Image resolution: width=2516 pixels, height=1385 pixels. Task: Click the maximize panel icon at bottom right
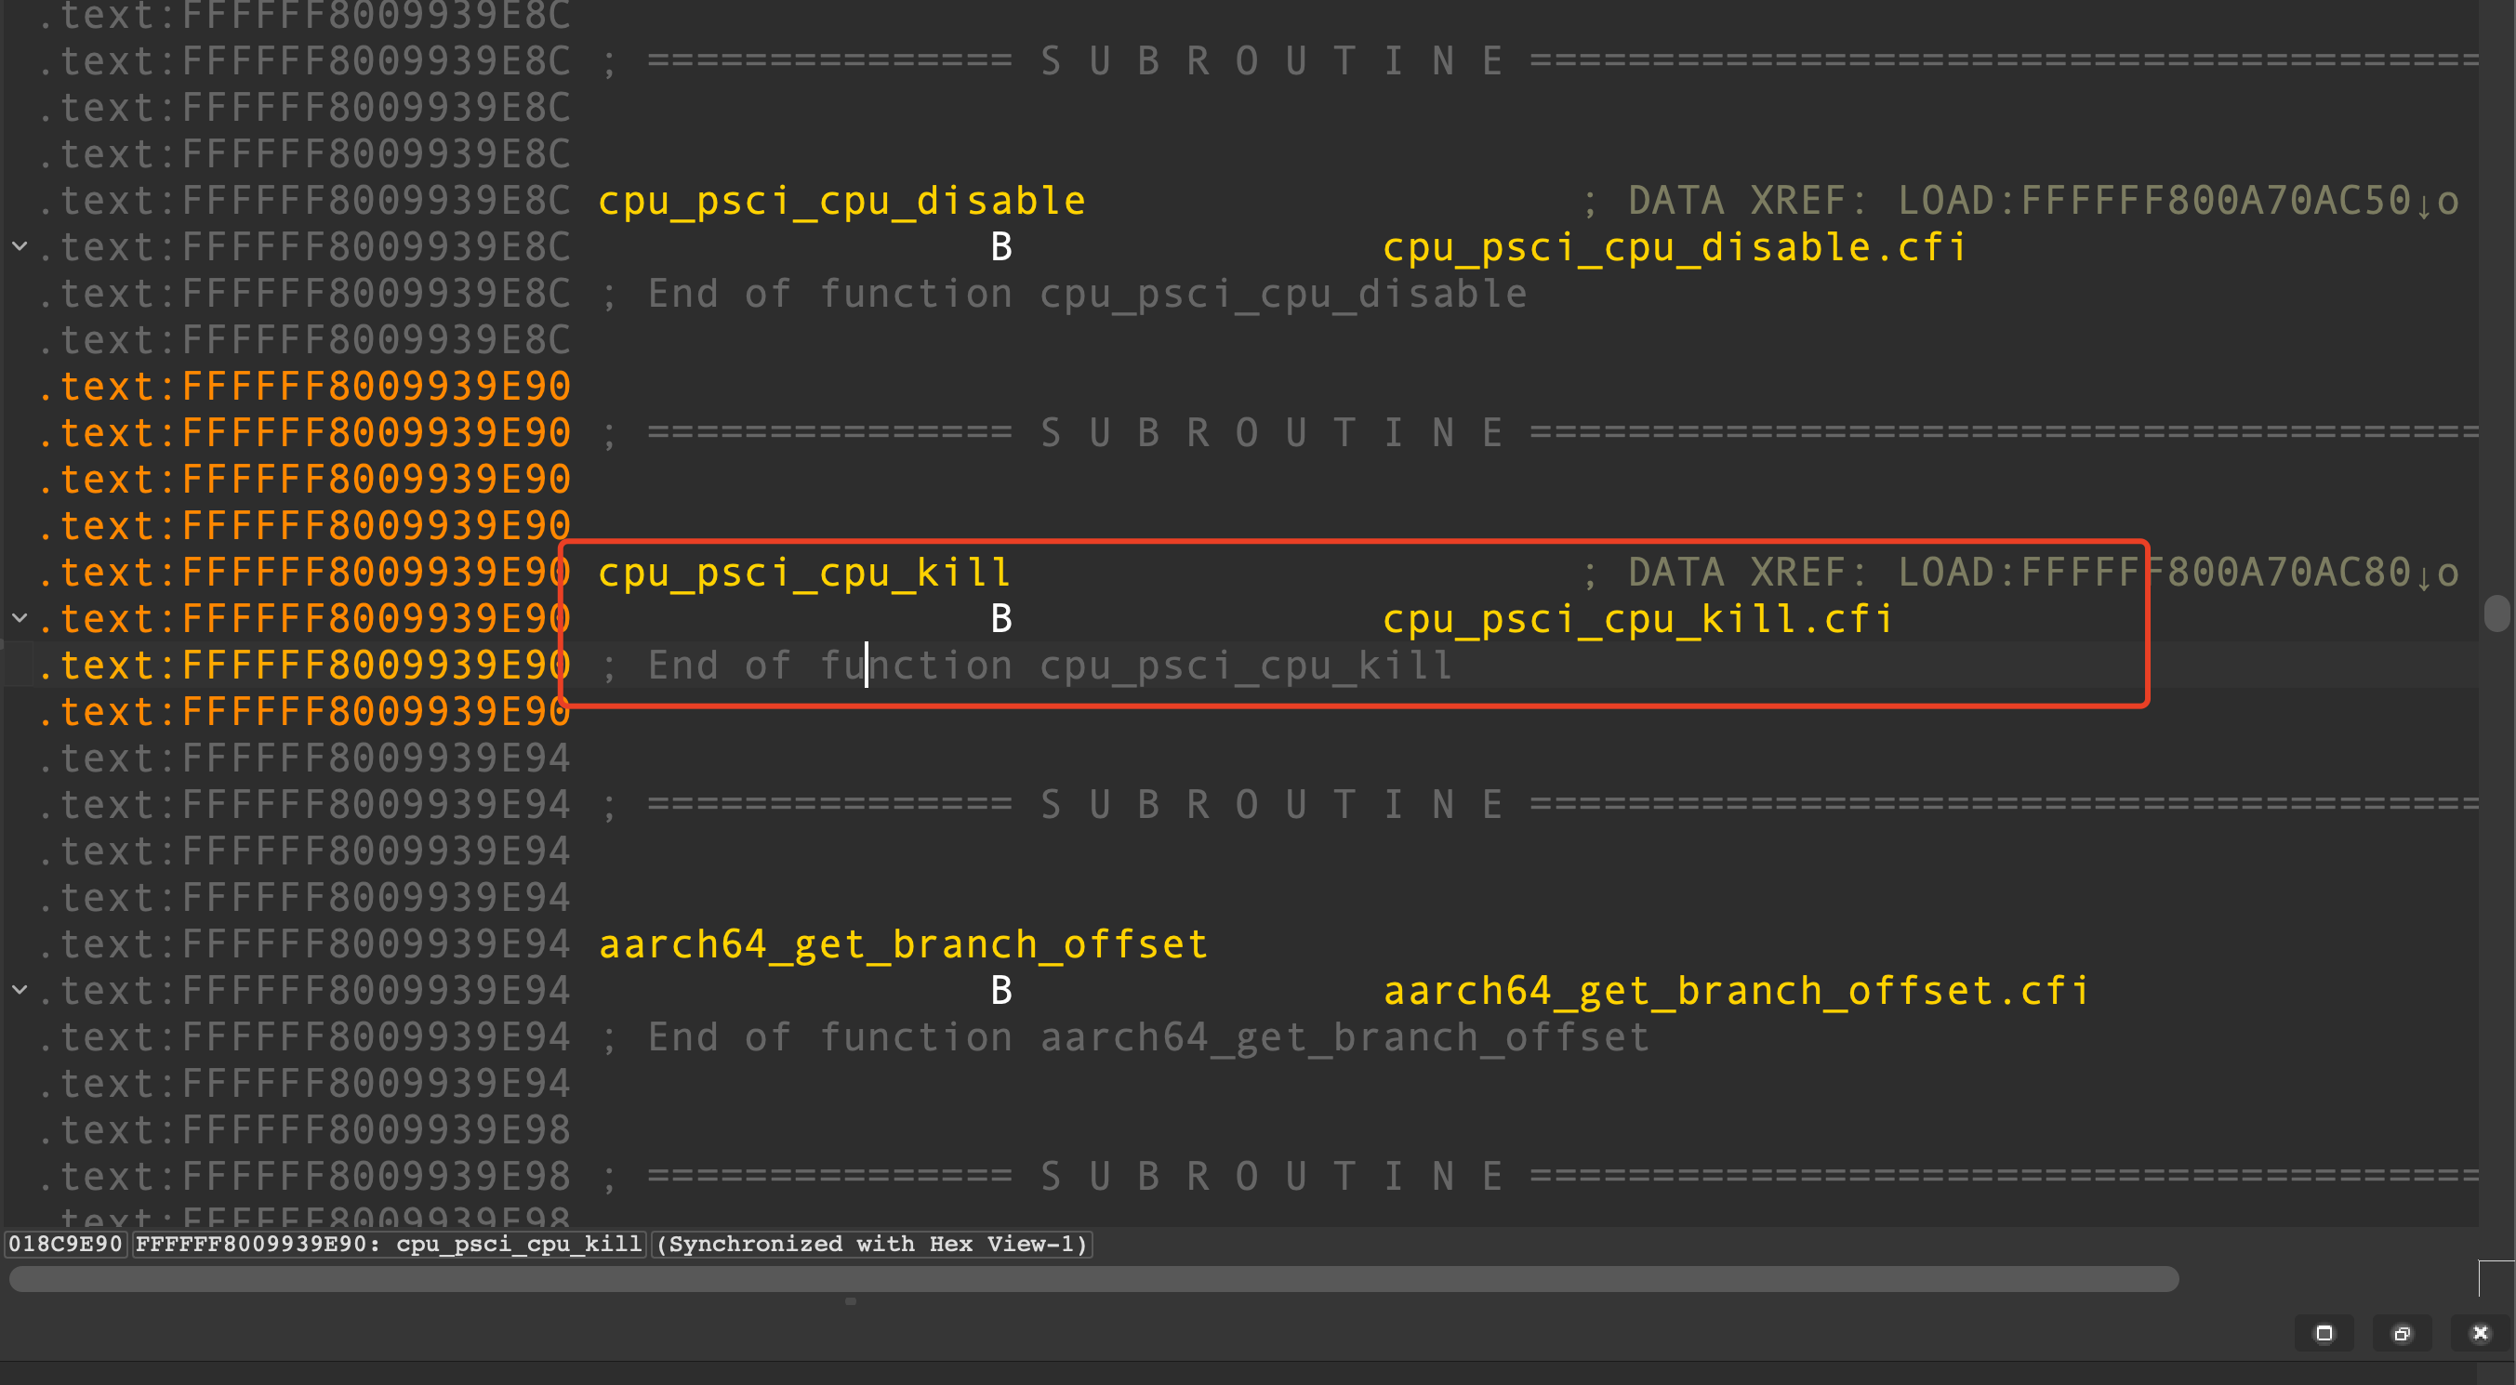point(2324,1333)
